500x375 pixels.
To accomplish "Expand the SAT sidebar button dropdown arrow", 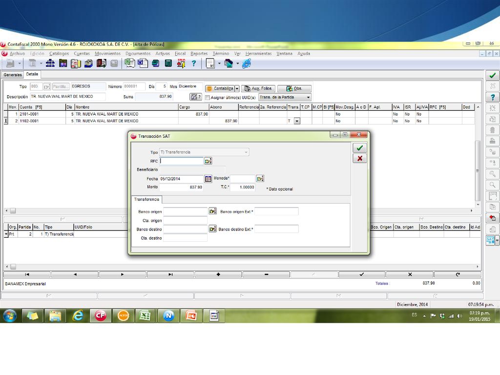I will [497, 240].
